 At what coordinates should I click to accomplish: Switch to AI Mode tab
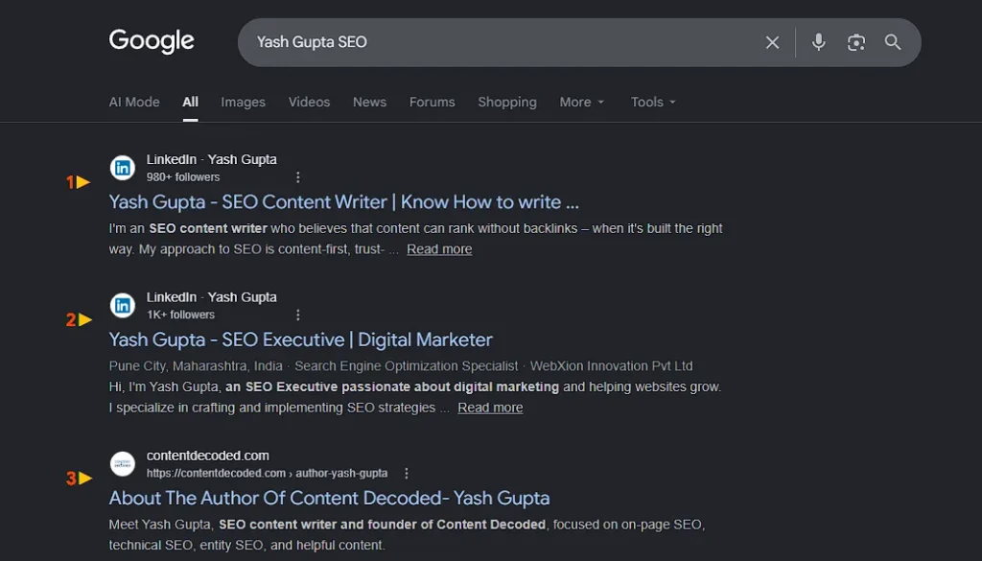tap(134, 102)
